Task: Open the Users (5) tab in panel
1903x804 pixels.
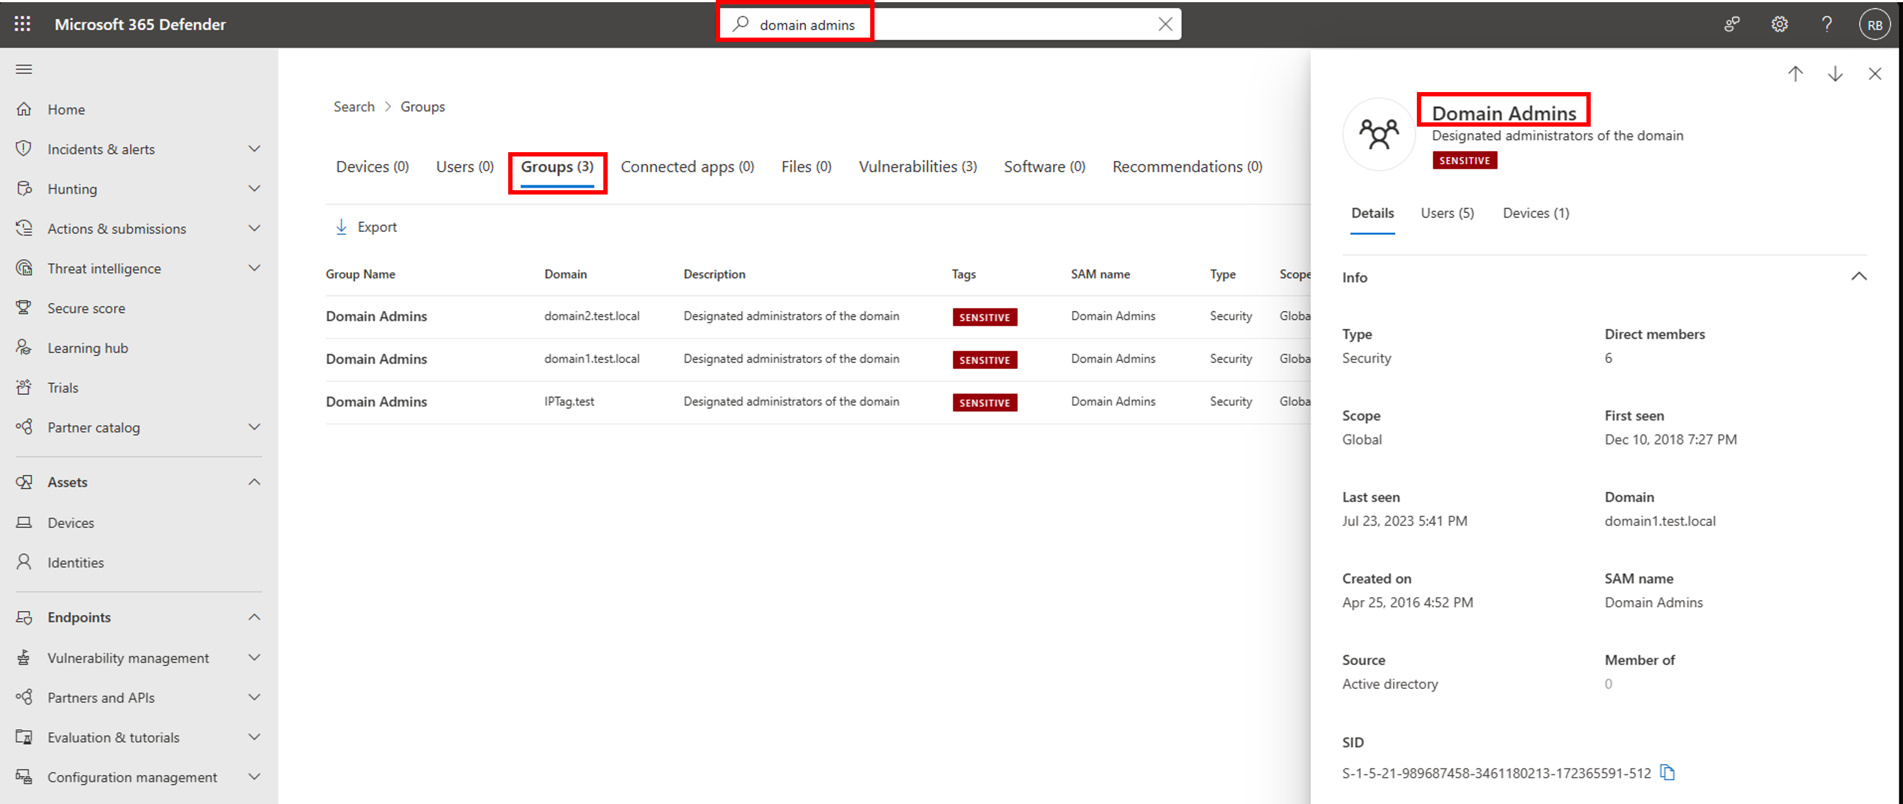Action: [1447, 214]
